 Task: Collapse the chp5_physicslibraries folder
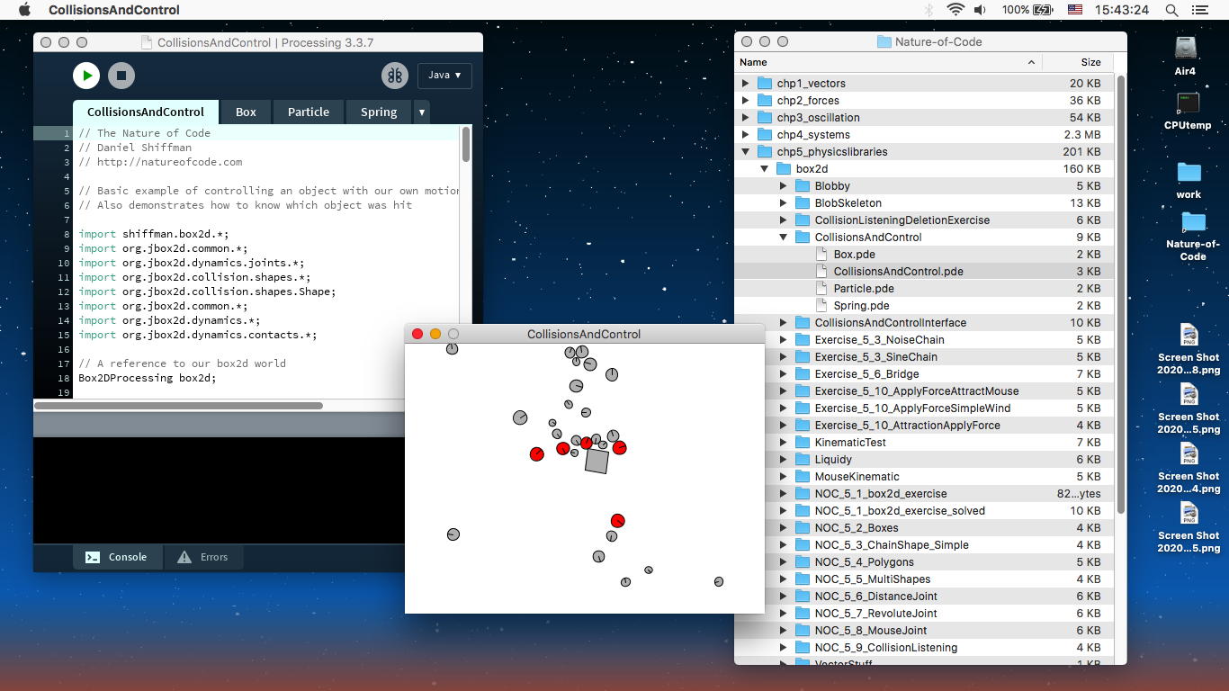click(x=745, y=152)
